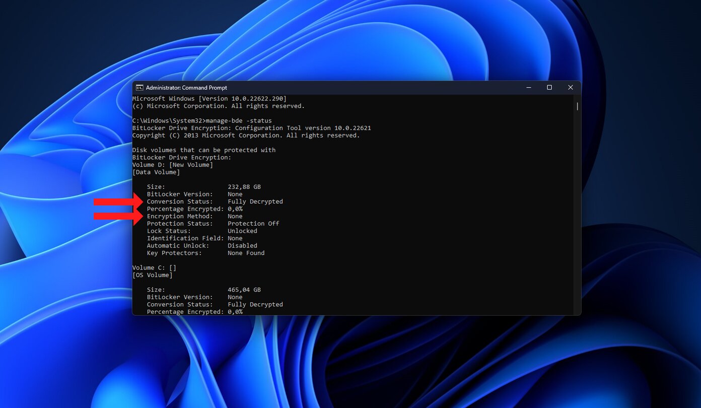
Task: Close the Administrator Command Prompt window
Action: coord(571,88)
